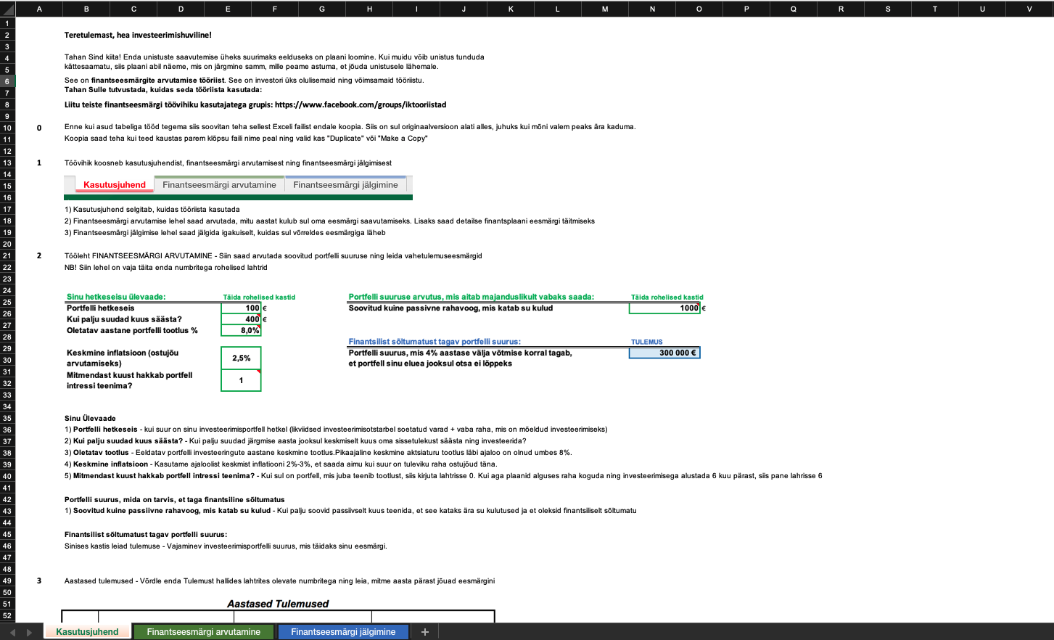Switch to the Finantseesmärgi jälgimine sheet tab
The height and width of the screenshot is (640, 1054).
(x=343, y=632)
